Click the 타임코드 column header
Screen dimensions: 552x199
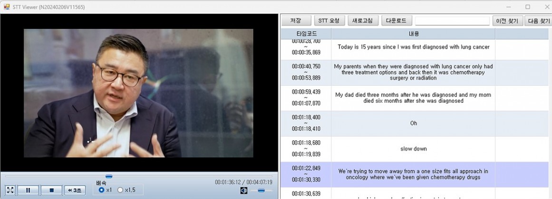tap(306, 34)
